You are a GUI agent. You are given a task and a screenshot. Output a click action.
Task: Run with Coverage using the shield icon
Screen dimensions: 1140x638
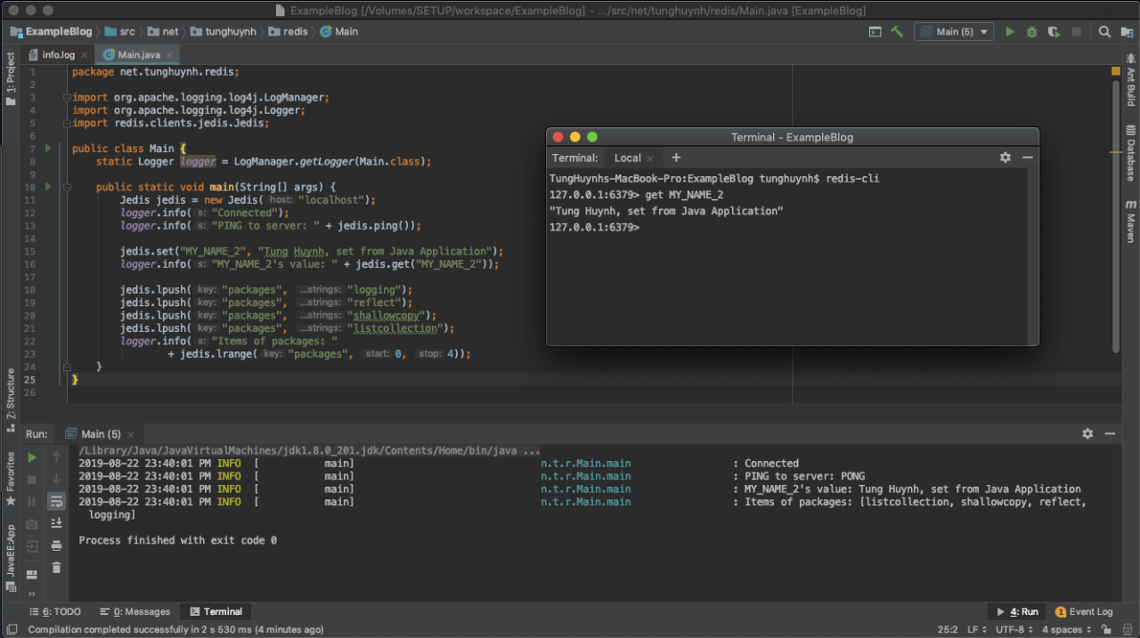pos(1054,32)
